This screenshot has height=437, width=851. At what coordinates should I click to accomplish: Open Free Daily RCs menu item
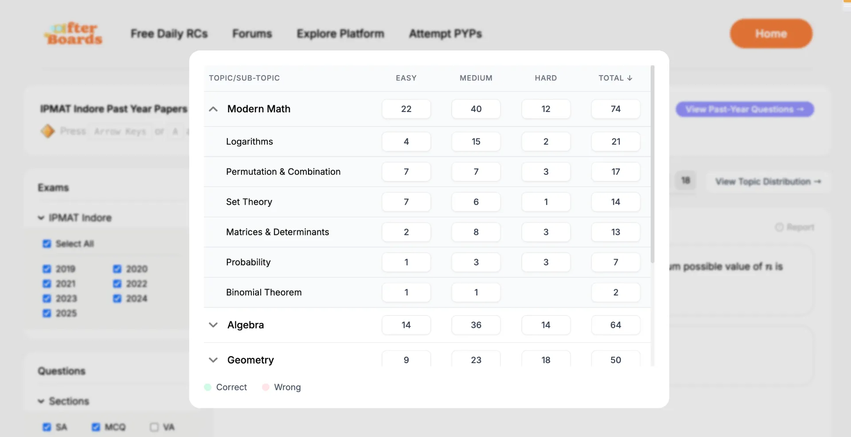tap(169, 34)
